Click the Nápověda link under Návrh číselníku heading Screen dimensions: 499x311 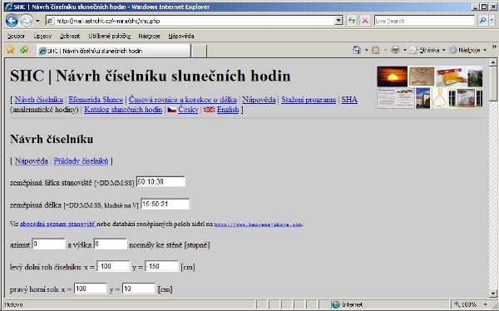[32, 161]
